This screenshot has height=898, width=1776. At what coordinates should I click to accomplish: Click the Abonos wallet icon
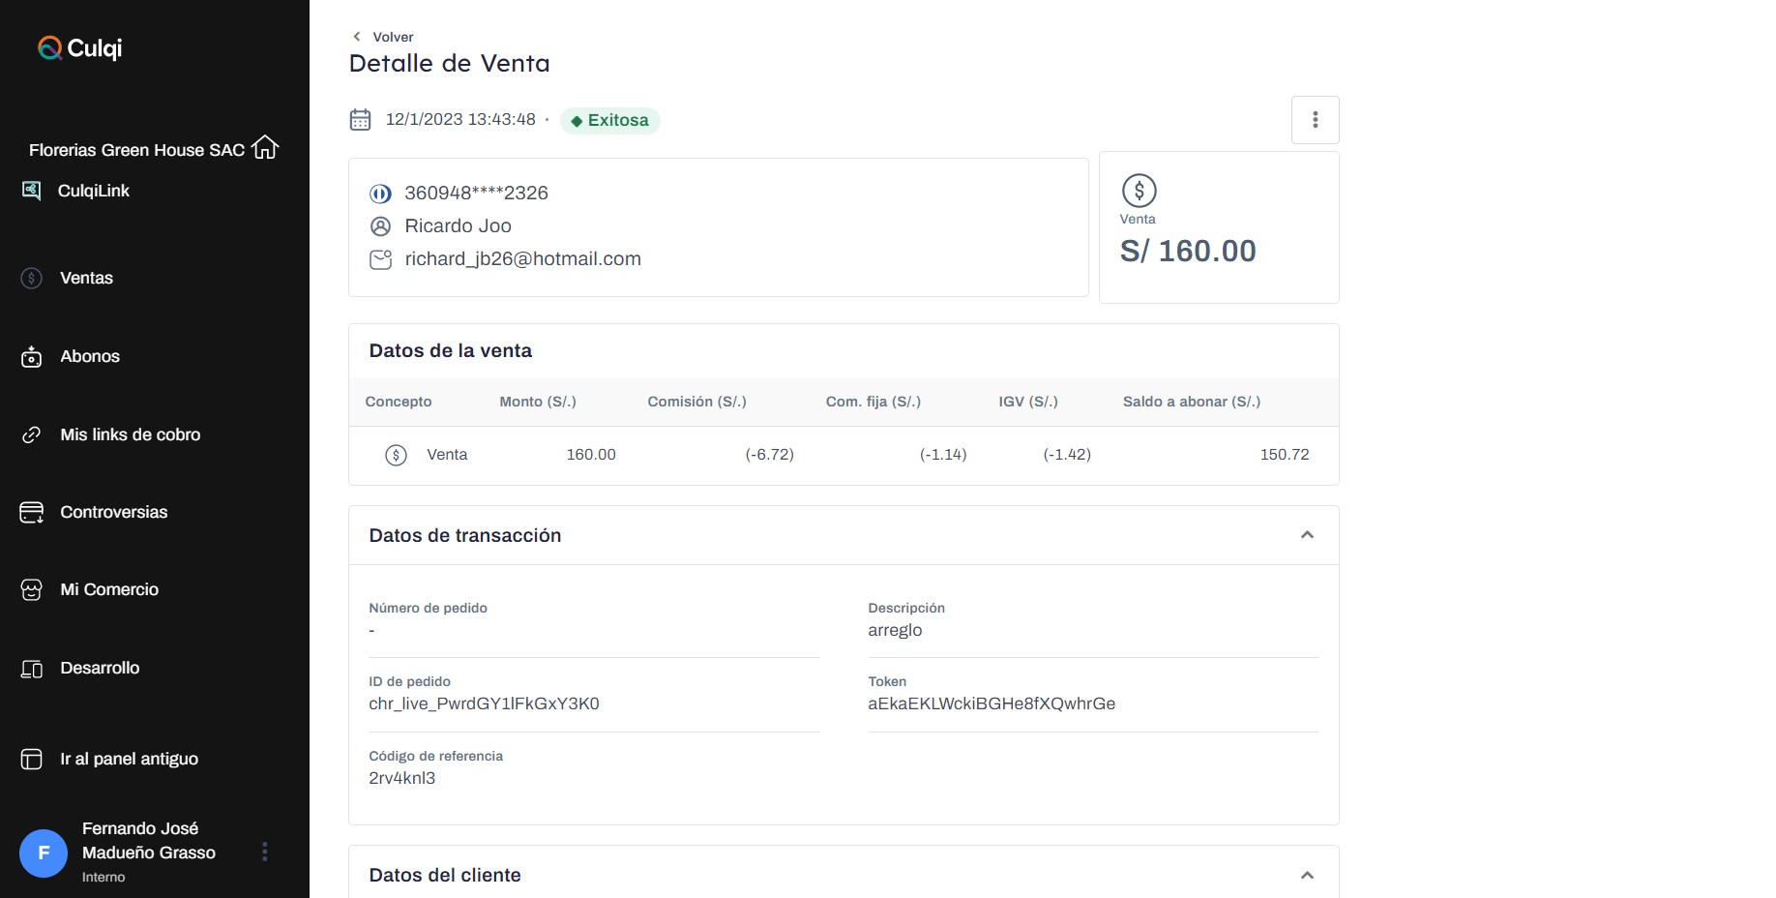[x=32, y=357]
